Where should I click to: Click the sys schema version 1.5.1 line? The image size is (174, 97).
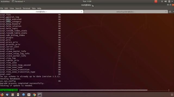click(x=30, y=77)
